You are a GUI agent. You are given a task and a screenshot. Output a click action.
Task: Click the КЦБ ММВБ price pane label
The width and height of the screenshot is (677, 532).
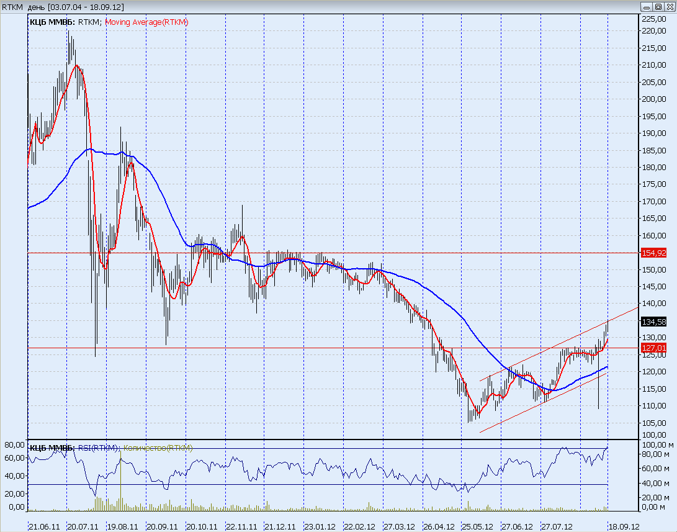click(52, 22)
